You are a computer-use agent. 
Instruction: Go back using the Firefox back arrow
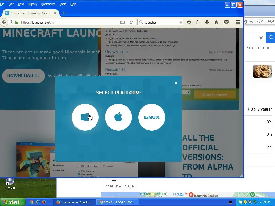point(4,22)
